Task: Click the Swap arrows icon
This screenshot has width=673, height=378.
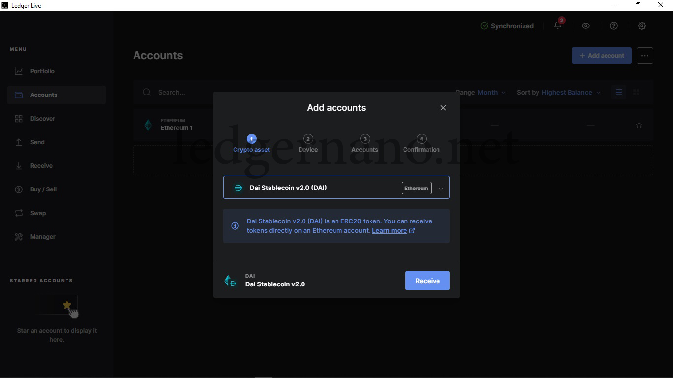Action: pyautogui.click(x=19, y=213)
